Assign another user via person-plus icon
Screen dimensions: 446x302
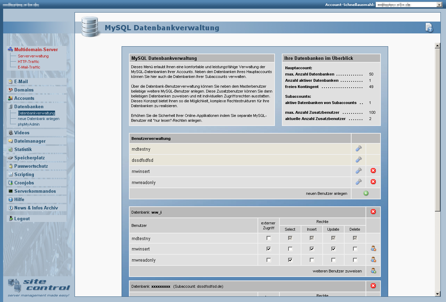coord(373,271)
